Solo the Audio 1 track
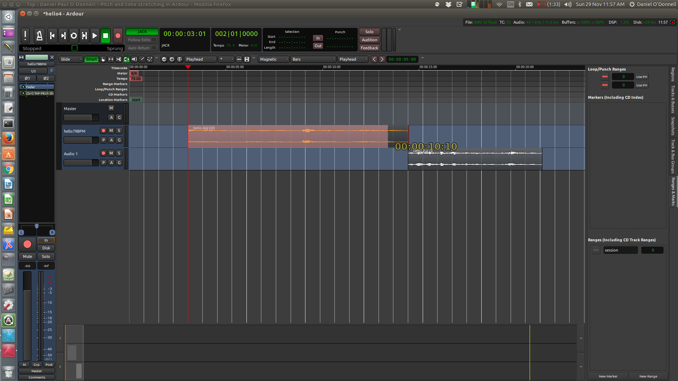 [x=119, y=153]
